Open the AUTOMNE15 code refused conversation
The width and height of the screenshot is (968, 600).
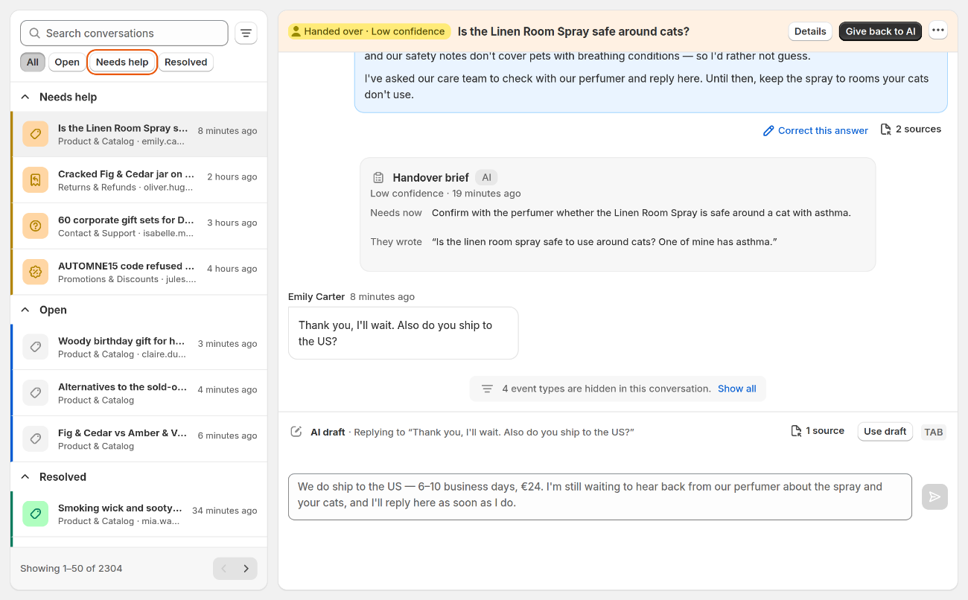coord(139,272)
